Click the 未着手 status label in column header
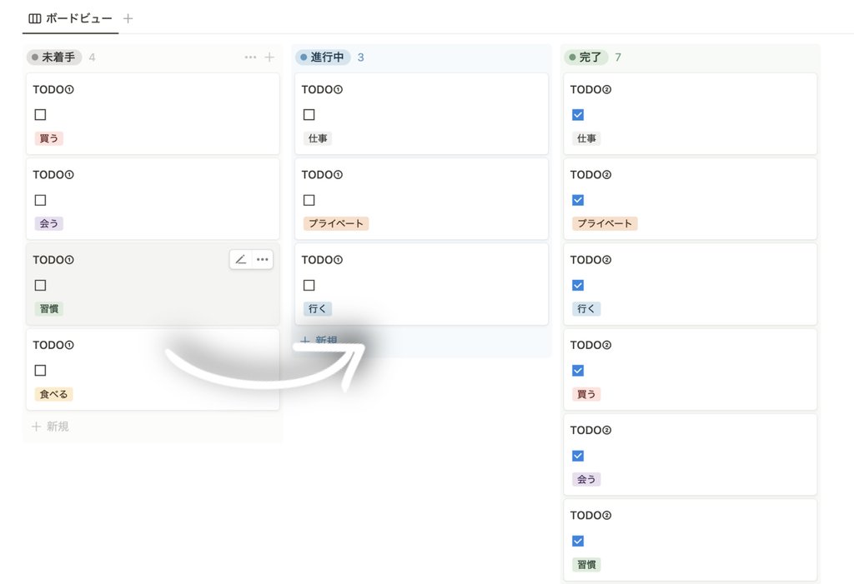 [x=54, y=57]
